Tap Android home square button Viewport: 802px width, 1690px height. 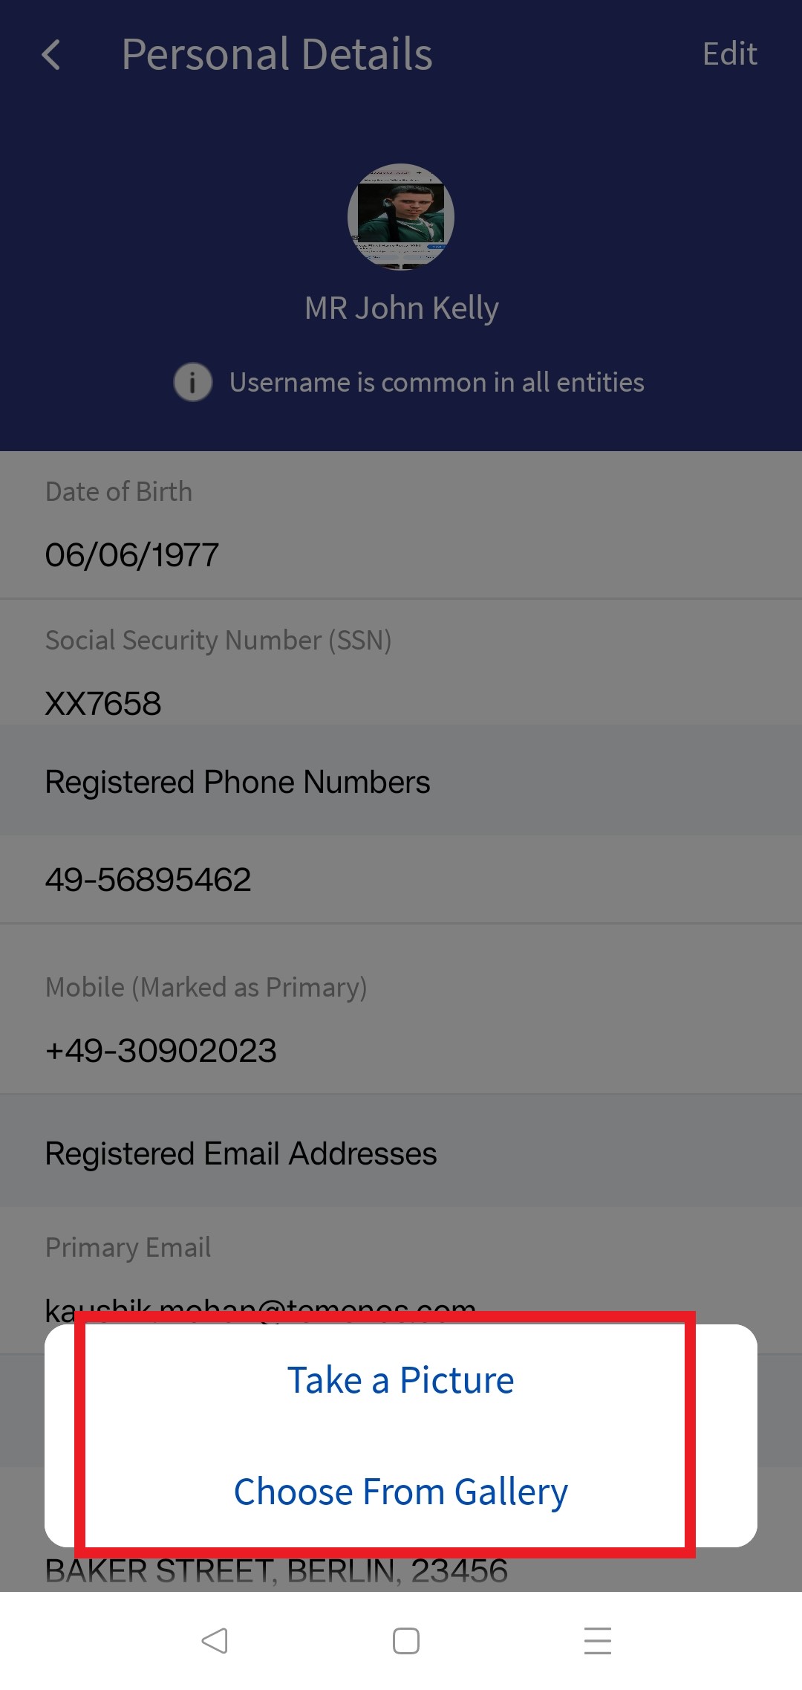pos(405,1640)
